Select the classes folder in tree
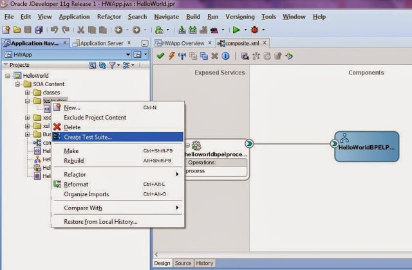Screen dimensions: 412x270 tap(51, 93)
